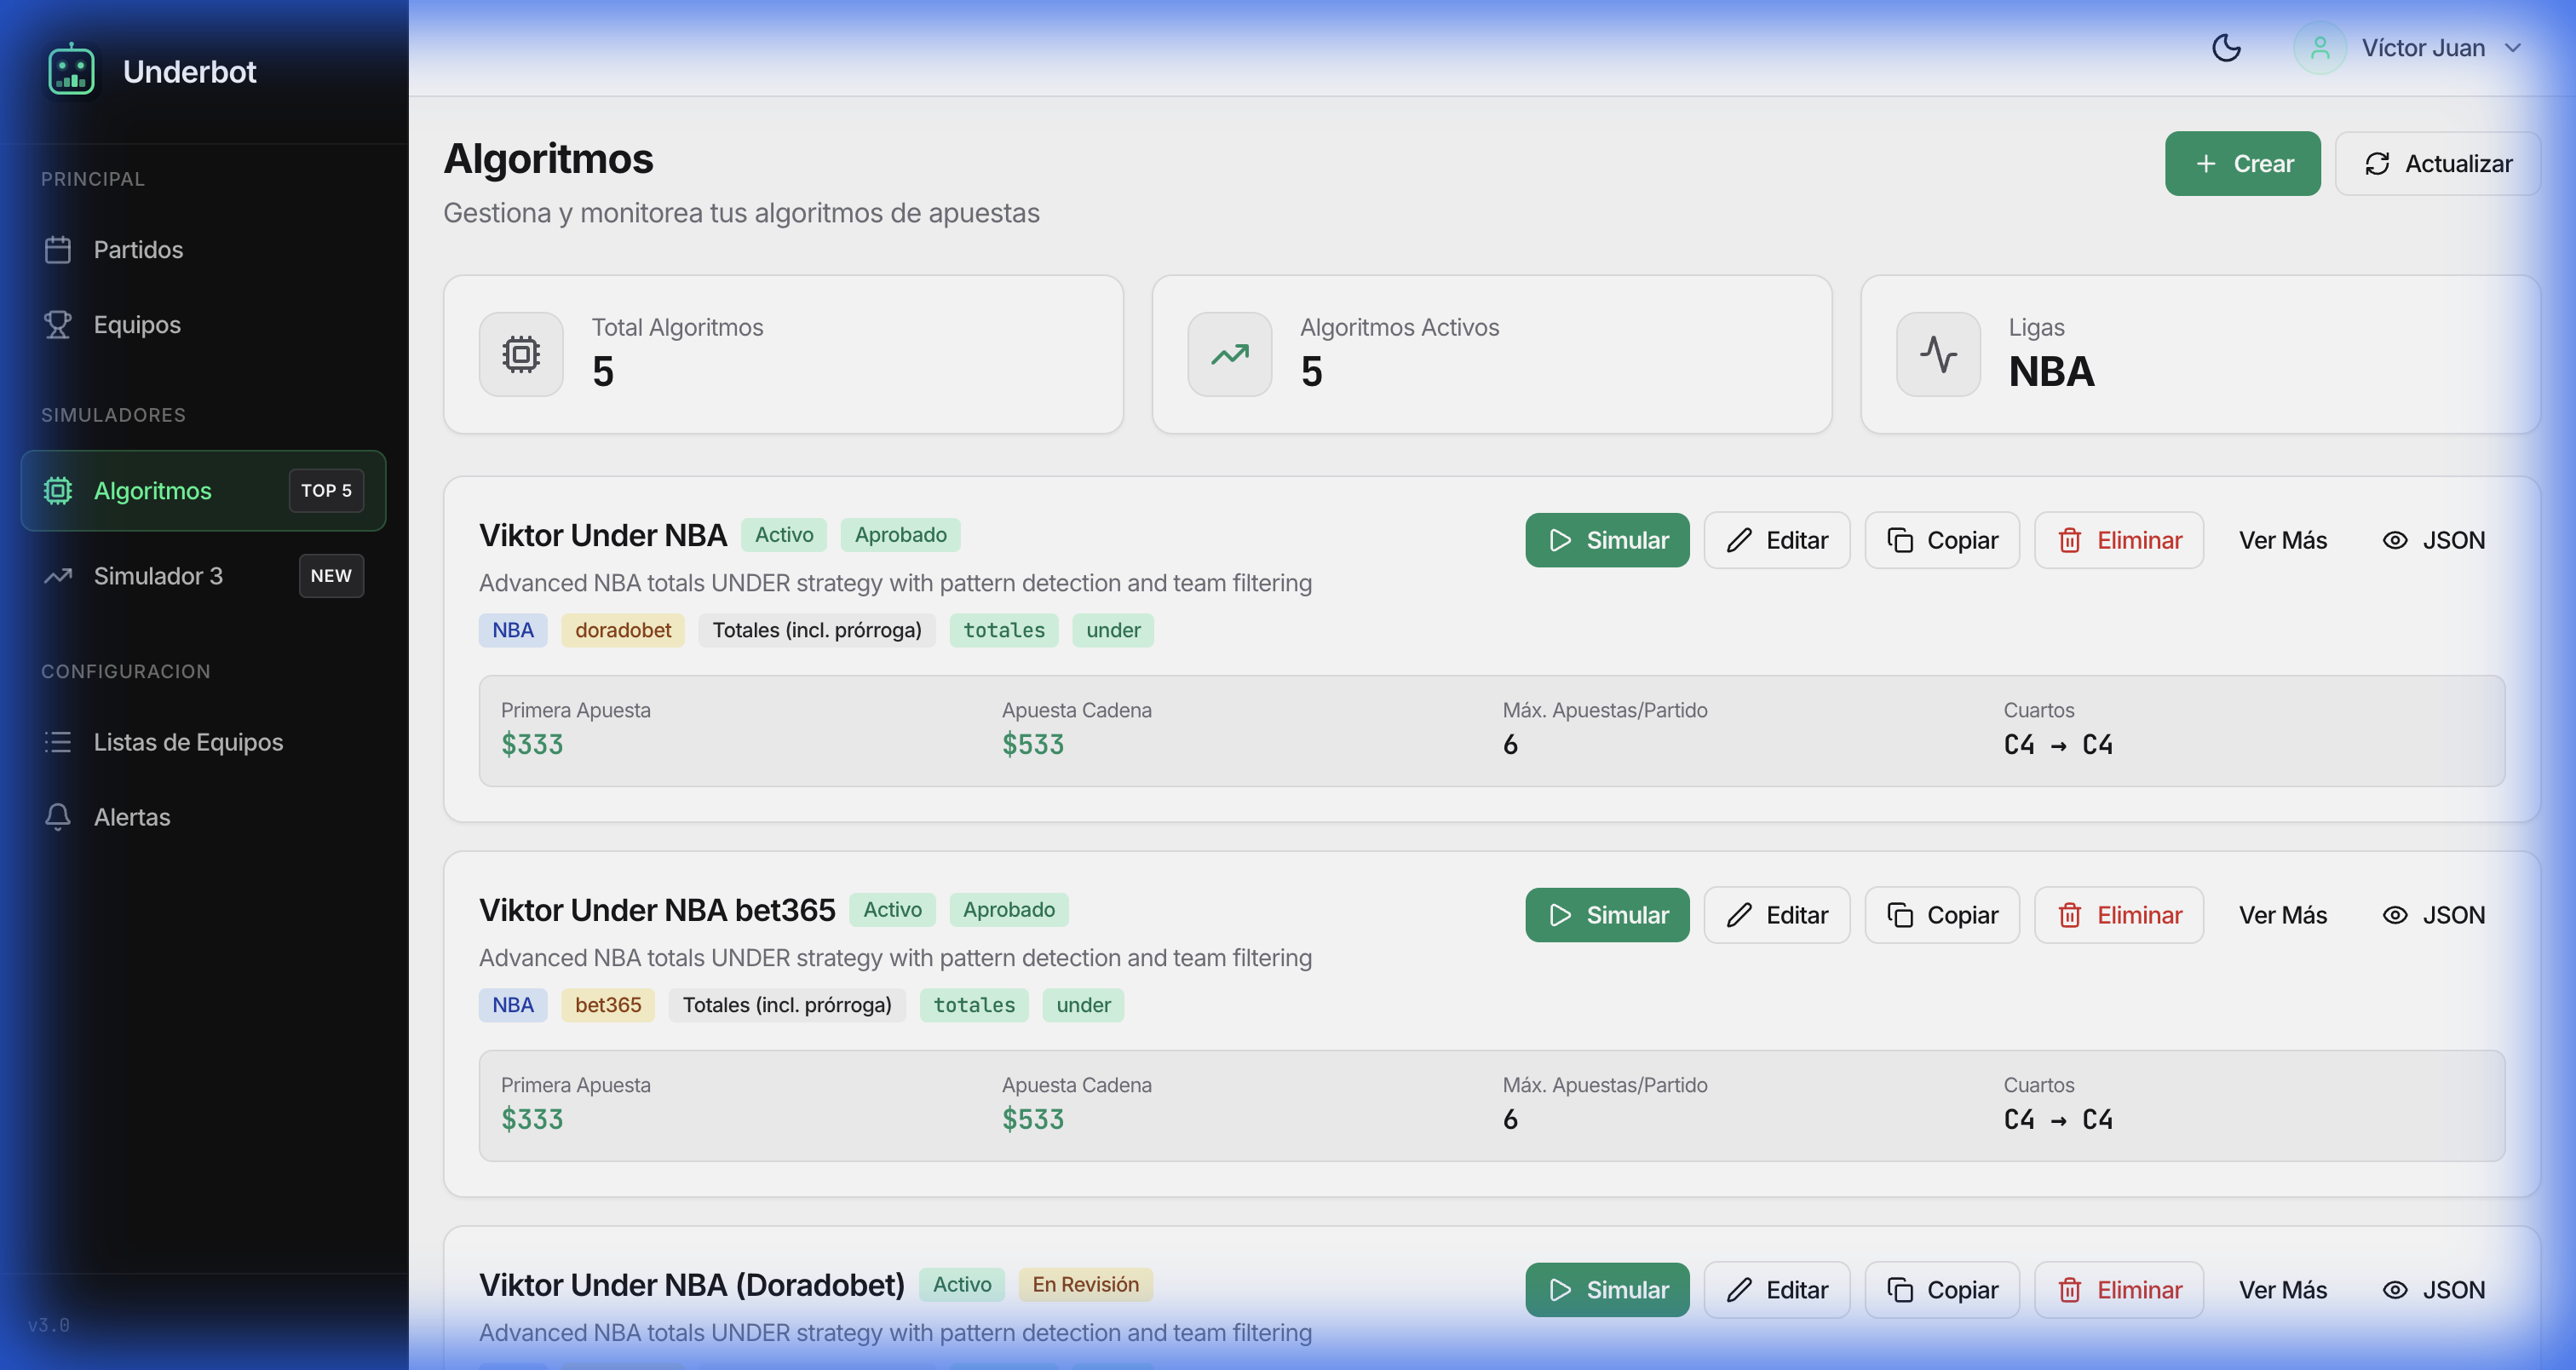Click the Total Algoritmos chip icon
Viewport: 2576px width, 1370px height.
coord(521,354)
